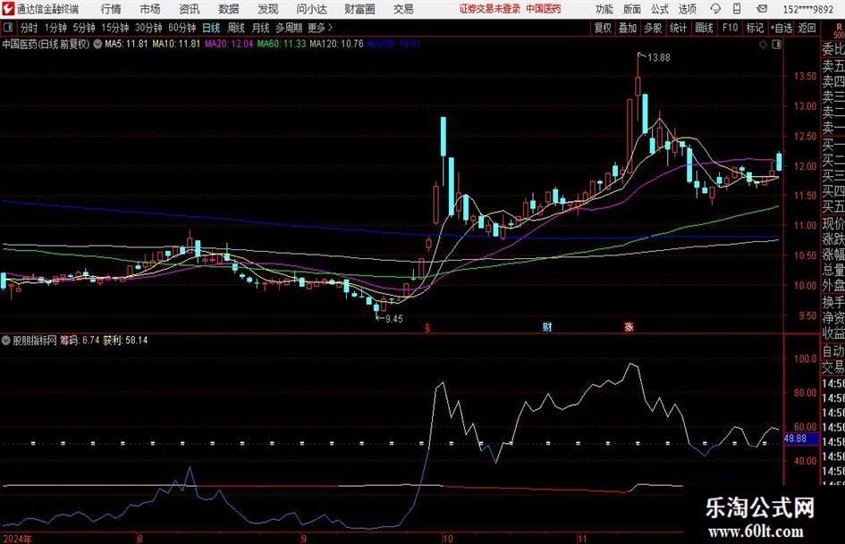Click the 13.88 high price label
Screen dimensions: 845x544
pos(658,58)
